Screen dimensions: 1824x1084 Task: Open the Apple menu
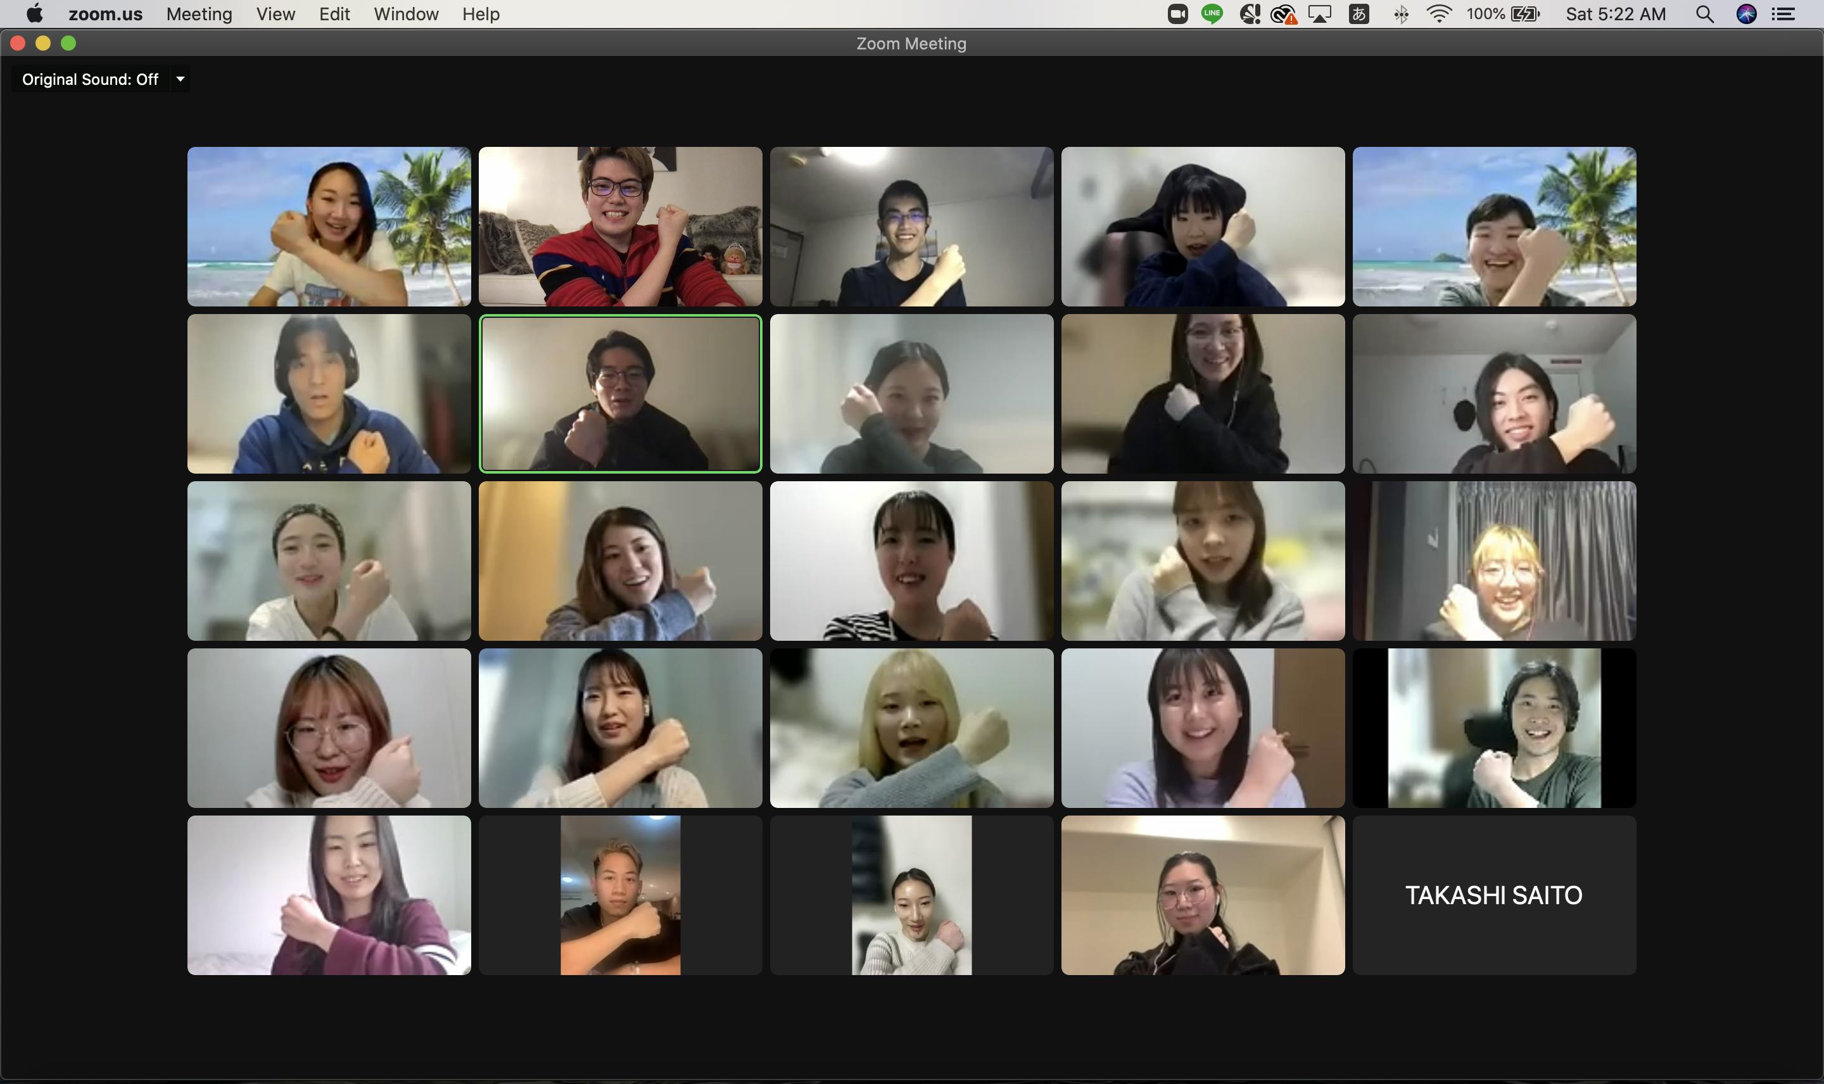[x=34, y=14]
